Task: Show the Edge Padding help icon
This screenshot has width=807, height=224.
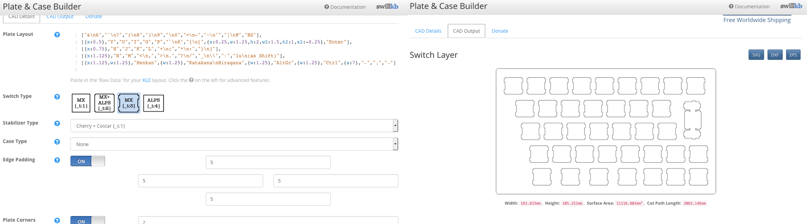Action: (x=57, y=160)
